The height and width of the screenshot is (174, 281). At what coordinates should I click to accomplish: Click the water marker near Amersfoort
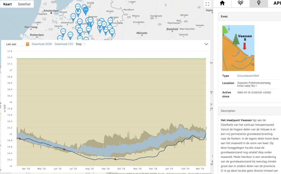point(73,17)
